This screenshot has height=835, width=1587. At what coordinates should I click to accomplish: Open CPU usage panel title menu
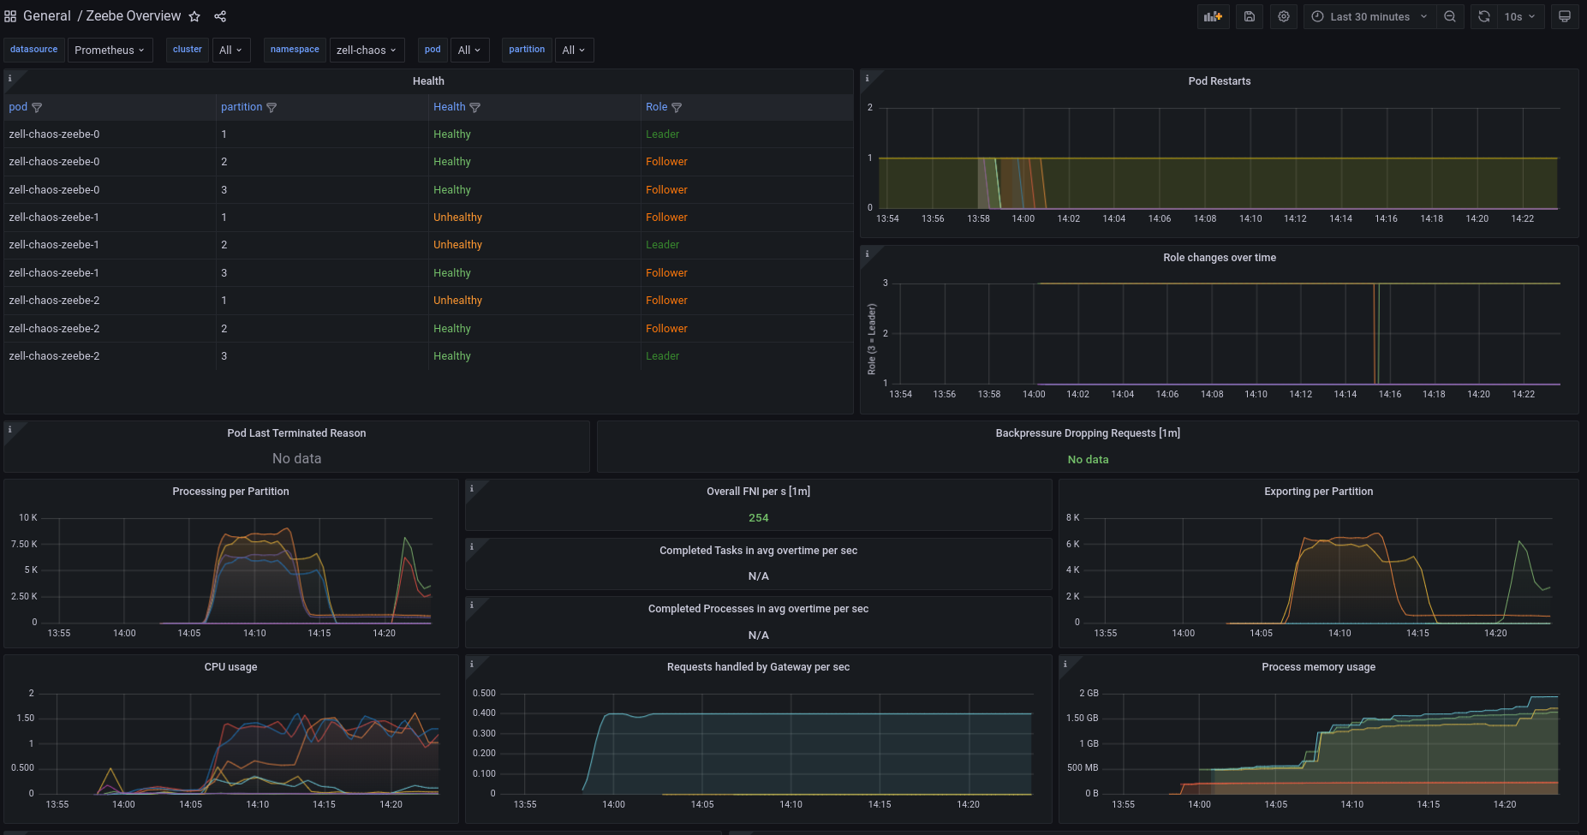[230, 667]
